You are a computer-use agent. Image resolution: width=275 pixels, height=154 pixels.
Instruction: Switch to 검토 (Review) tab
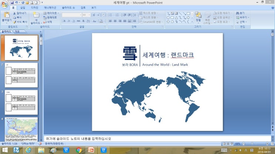click(x=83, y=8)
